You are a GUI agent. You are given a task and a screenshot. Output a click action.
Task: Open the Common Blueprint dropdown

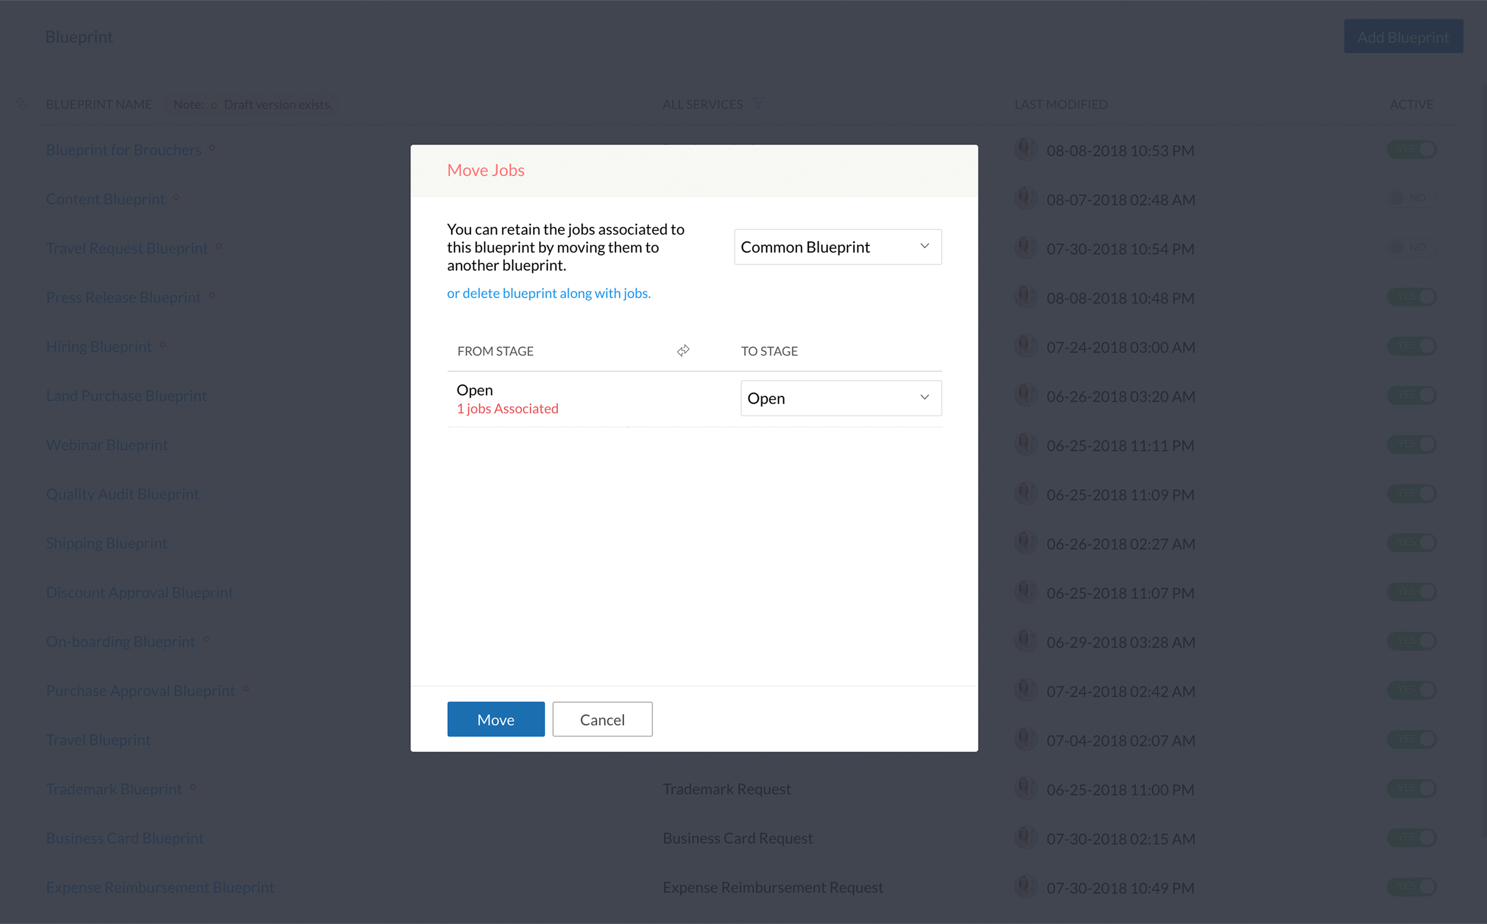(837, 247)
